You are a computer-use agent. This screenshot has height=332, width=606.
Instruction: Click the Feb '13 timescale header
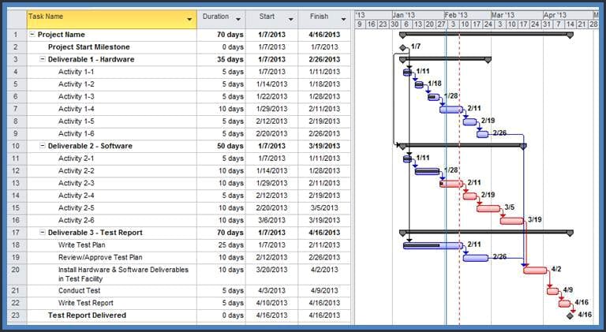(x=456, y=14)
